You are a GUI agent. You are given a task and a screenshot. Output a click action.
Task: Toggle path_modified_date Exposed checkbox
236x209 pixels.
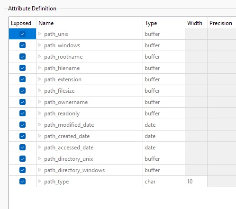[x=22, y=125]
